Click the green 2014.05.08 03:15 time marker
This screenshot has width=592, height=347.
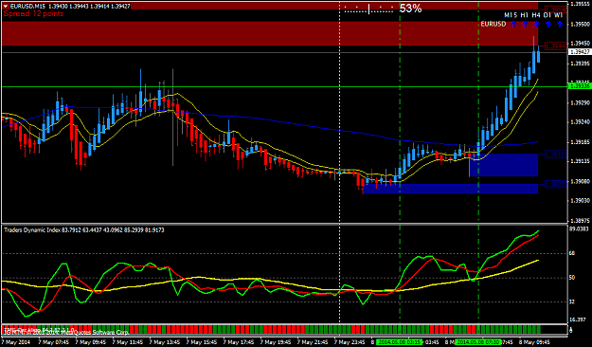(x=400, y=342)
